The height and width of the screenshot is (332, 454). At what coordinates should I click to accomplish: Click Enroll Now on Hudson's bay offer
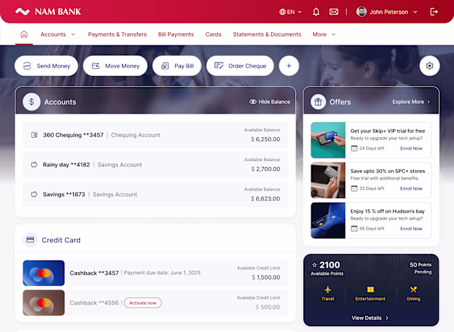point(411,229)
